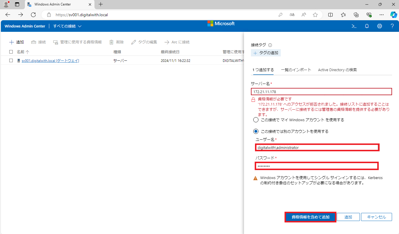Expand the All connections dropdown
The image size is (399, 234).
(x=67, y=26)
